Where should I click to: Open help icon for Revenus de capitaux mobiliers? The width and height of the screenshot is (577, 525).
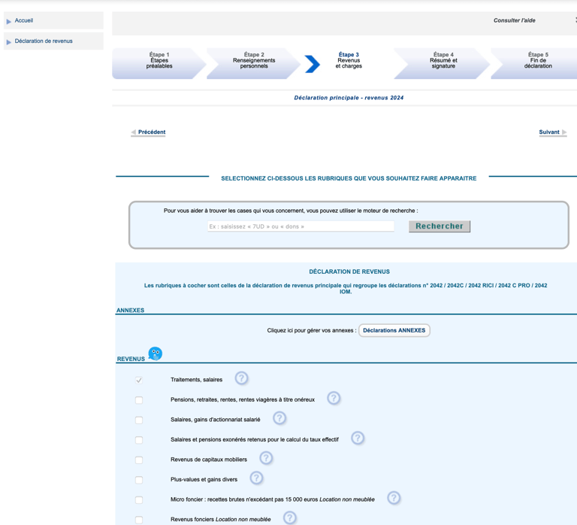coord(266,458)
